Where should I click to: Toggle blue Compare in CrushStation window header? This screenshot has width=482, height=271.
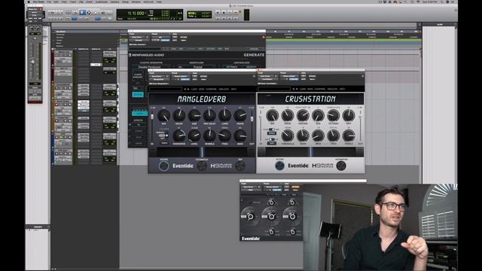click(x=294, y=79)
